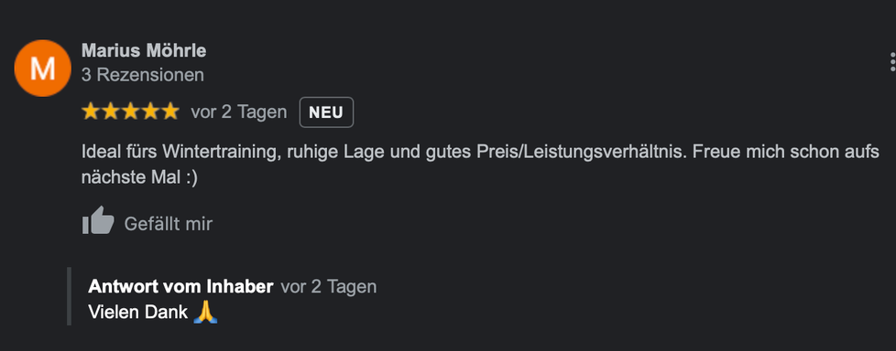Select the fifth rating star

point(169,112)
